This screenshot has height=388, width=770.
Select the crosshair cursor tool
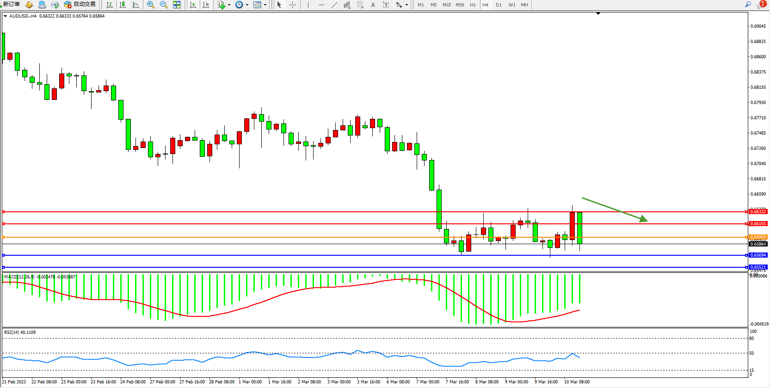(x=292, y=5)
